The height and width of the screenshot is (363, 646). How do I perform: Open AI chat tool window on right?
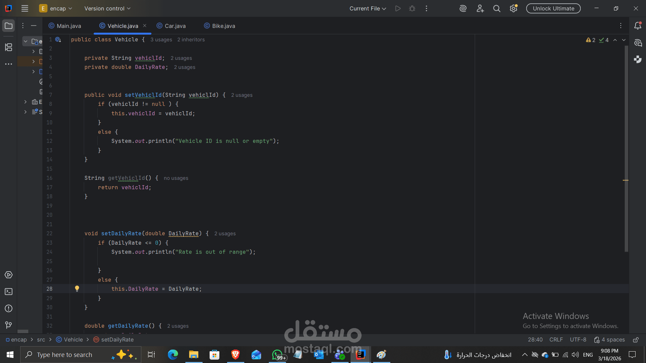click(x=638, y=43)
